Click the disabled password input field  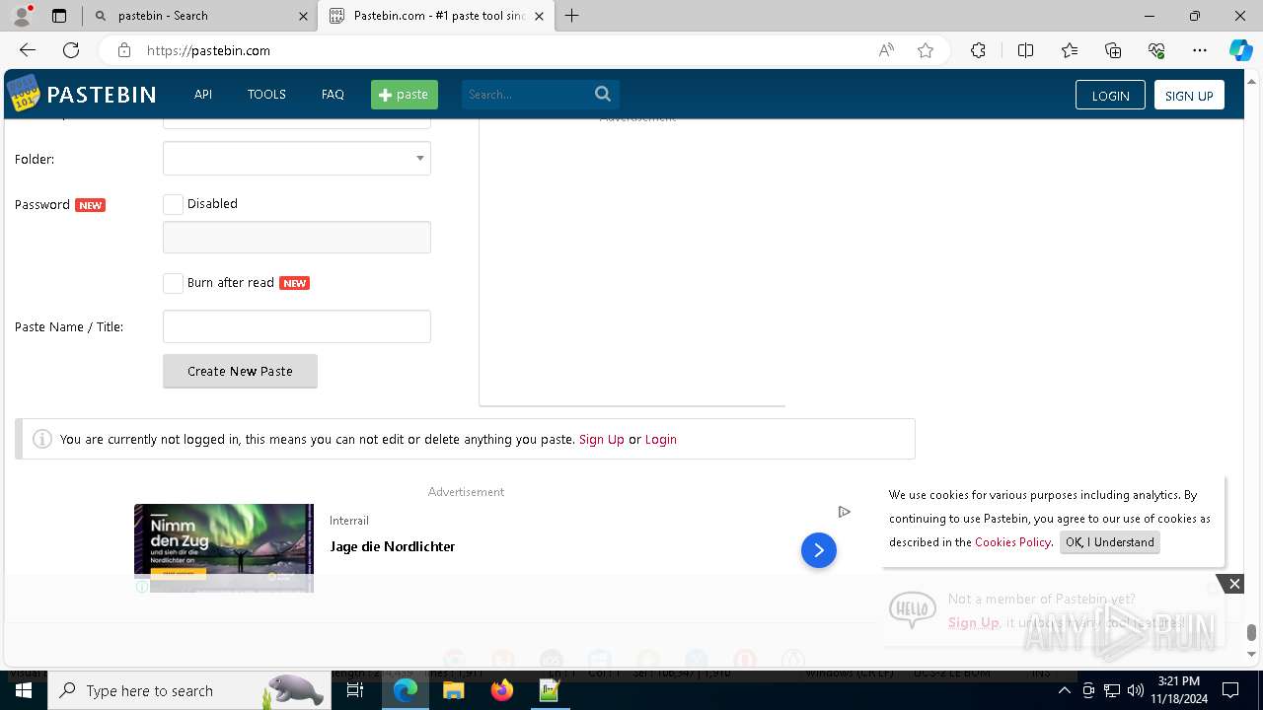pos(297,238)
